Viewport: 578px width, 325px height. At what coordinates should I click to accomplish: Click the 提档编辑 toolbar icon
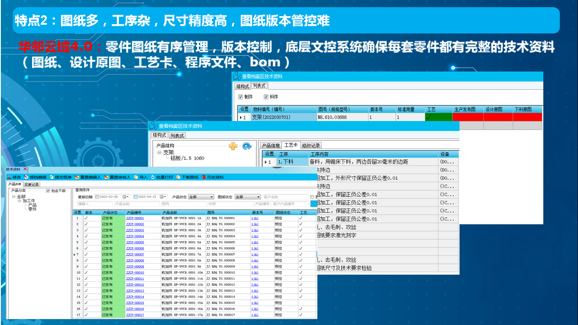tap(26, 177)
